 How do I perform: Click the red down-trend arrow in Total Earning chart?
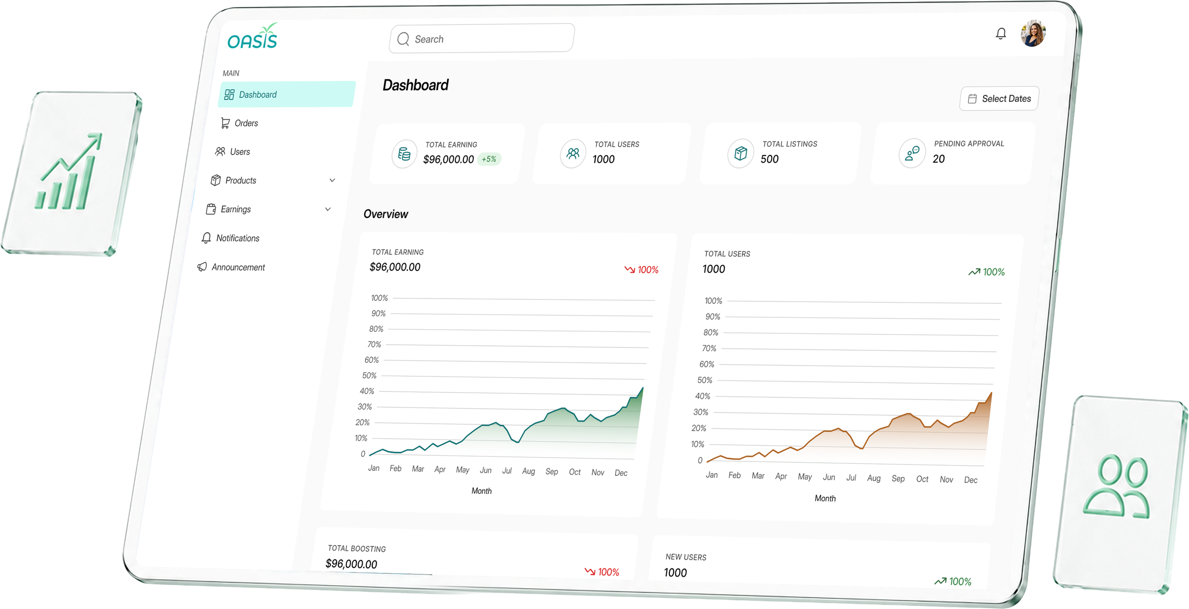[x=630, y=269]
